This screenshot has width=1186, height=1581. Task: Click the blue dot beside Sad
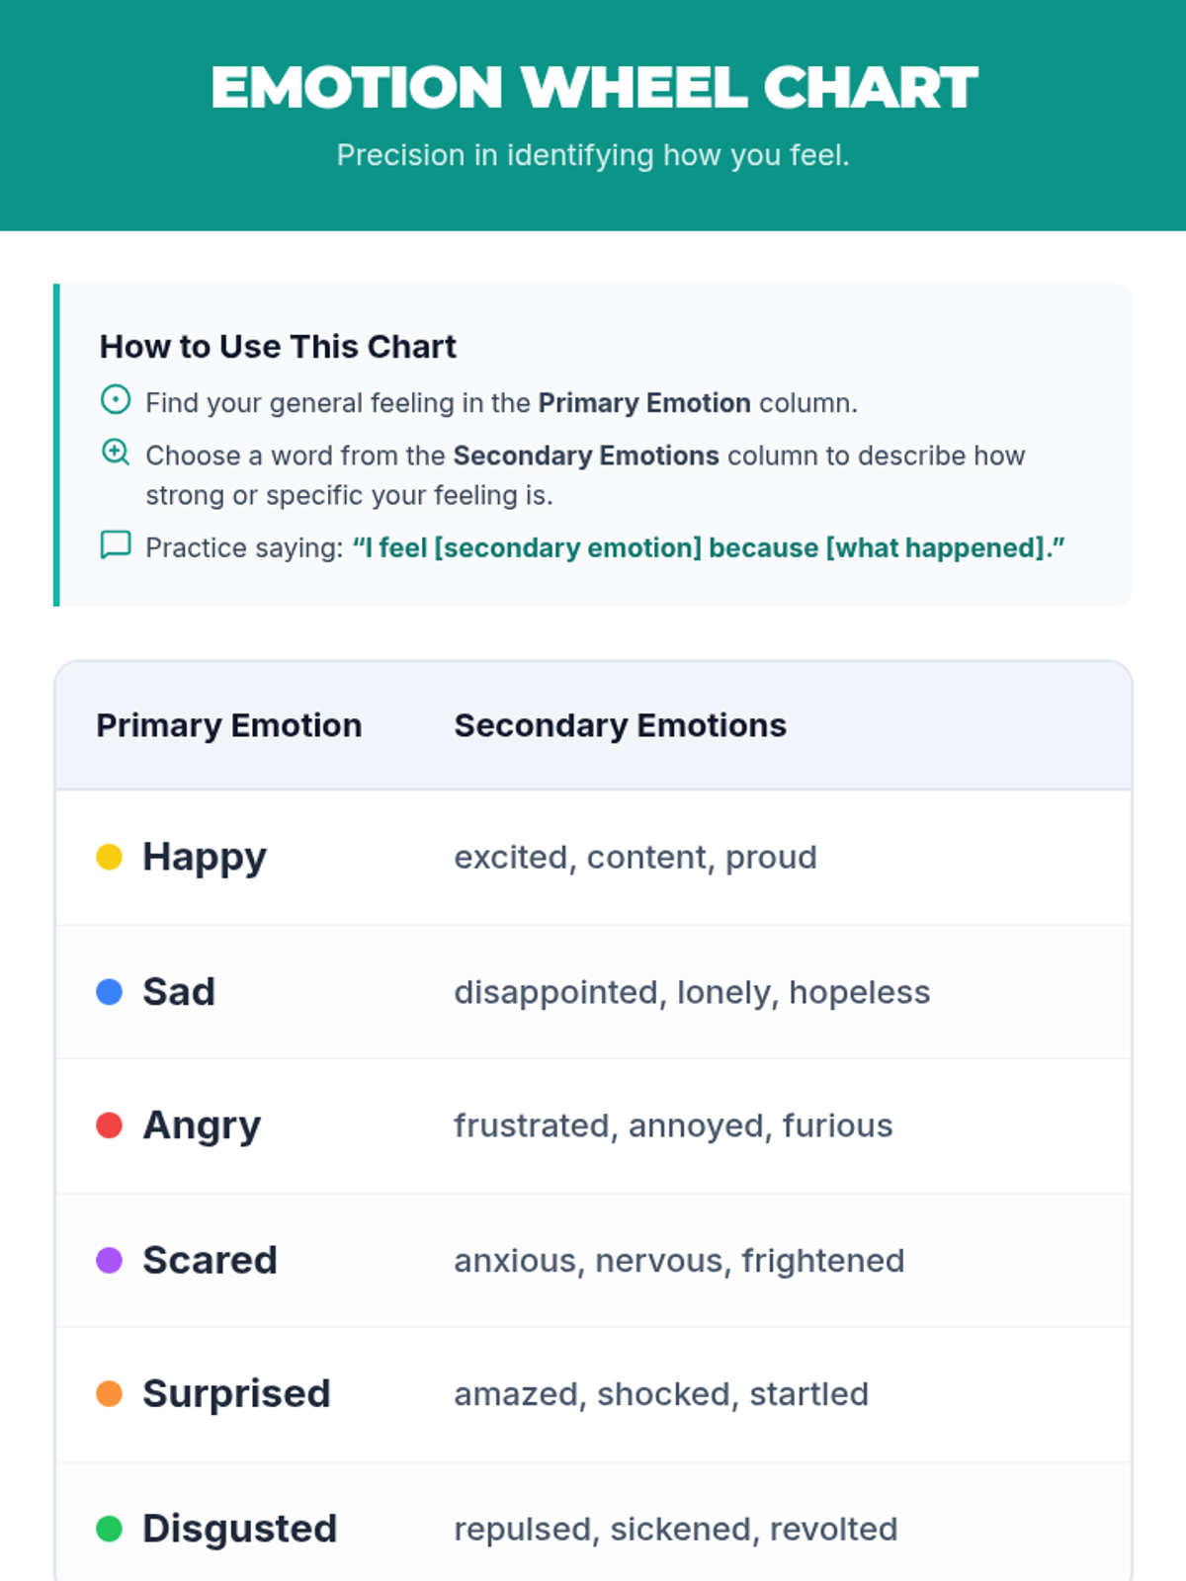[x=109, y=992]
